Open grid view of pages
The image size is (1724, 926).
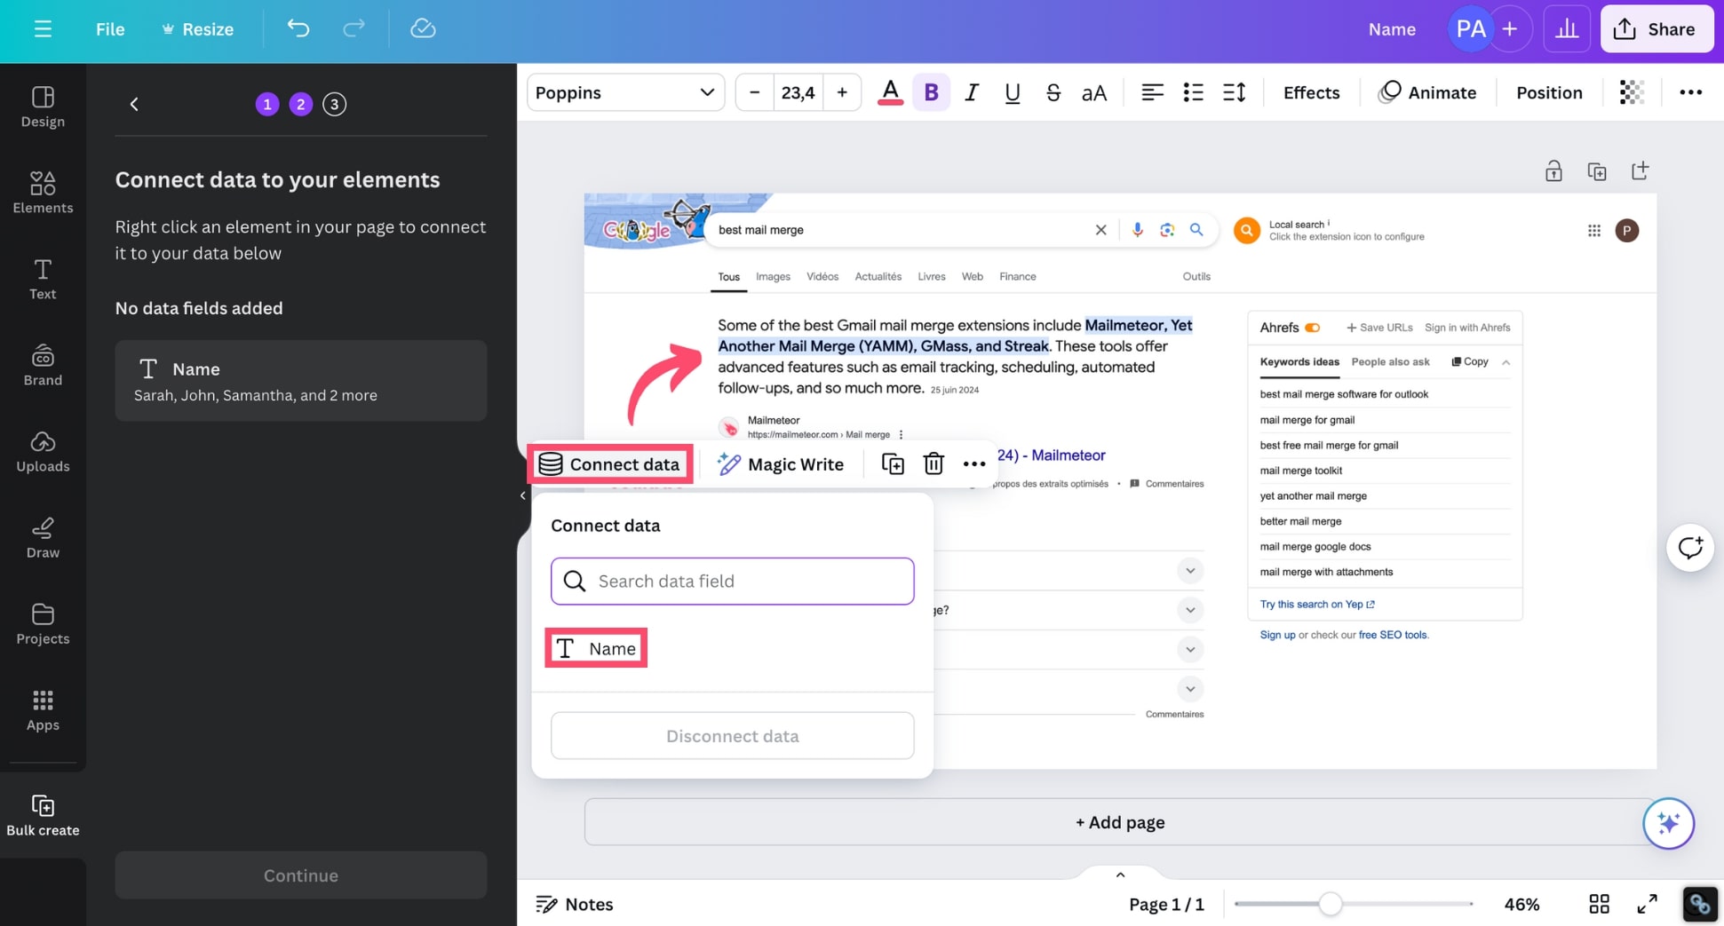(x=1599, y=904)
